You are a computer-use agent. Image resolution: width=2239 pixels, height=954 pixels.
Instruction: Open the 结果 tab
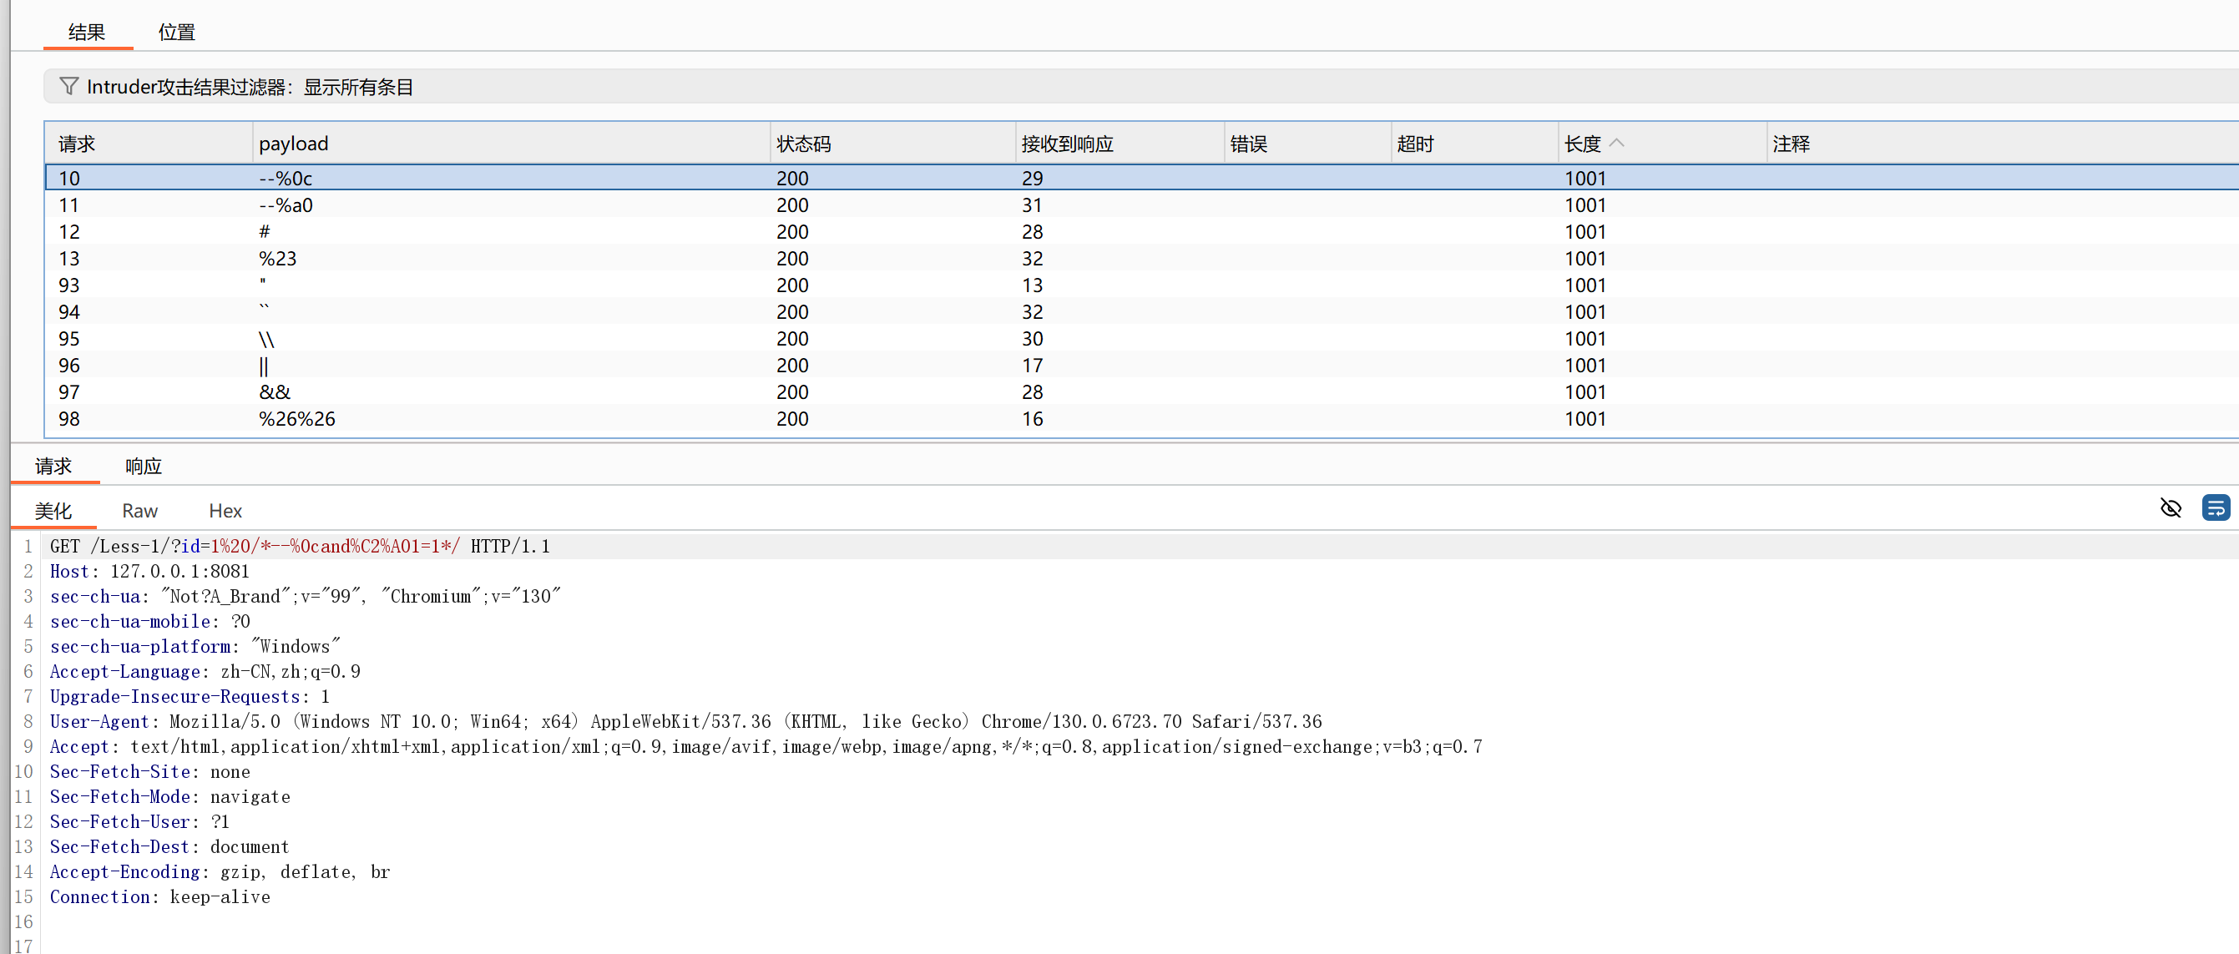[x=87, y=33]
